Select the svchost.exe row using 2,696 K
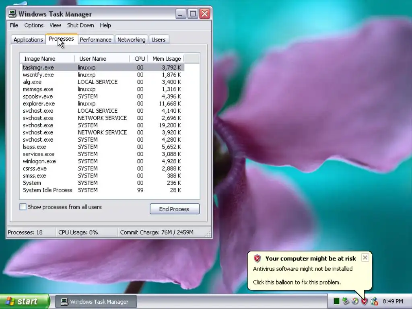The image size is (412, 309). pos(103,118)
